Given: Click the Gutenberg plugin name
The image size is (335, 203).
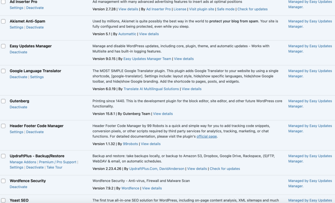Looking at the screenshot, I should [x=19, y=101].
